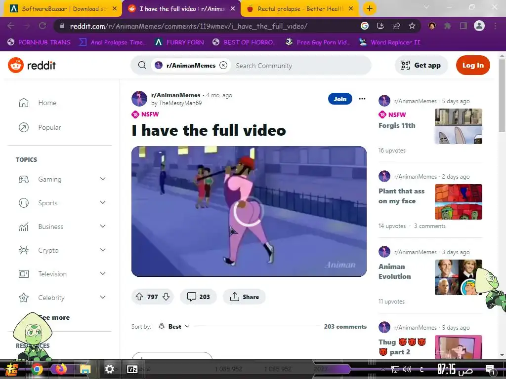Open the BEST OF HORRO... bookmark

tap(245, 42)
